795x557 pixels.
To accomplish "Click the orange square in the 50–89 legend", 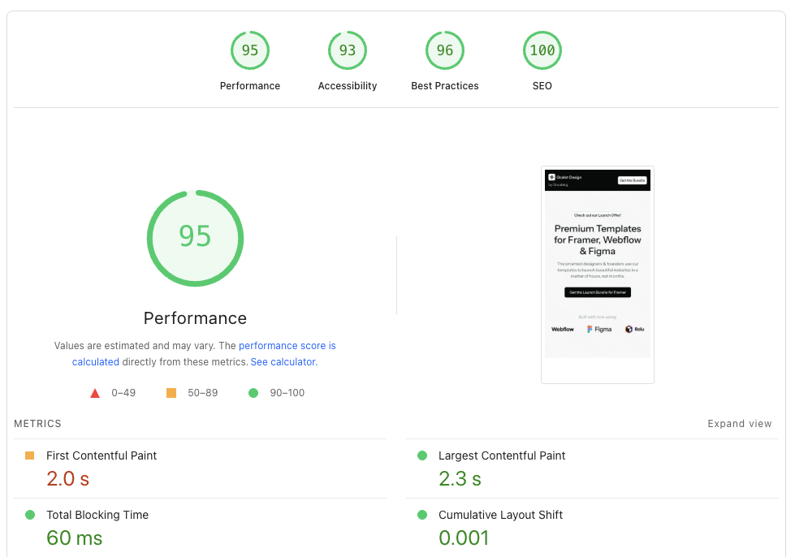I will (x=171, y=392).
